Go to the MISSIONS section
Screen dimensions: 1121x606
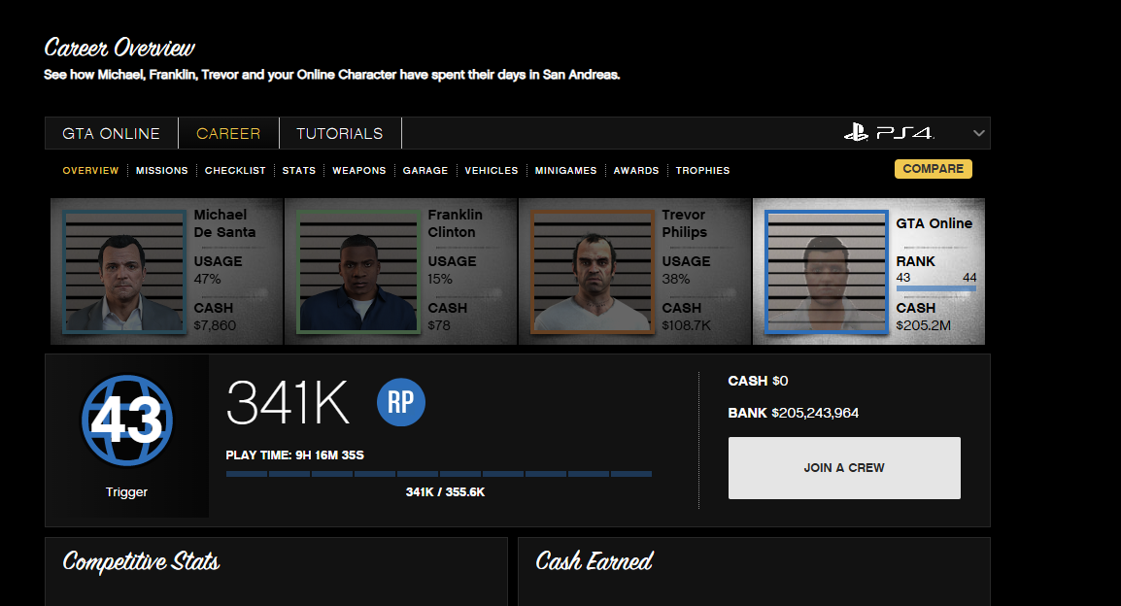coord(161,170)
